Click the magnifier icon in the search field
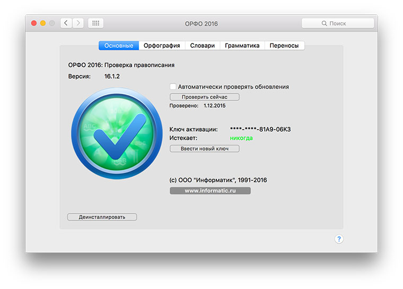 325,23
